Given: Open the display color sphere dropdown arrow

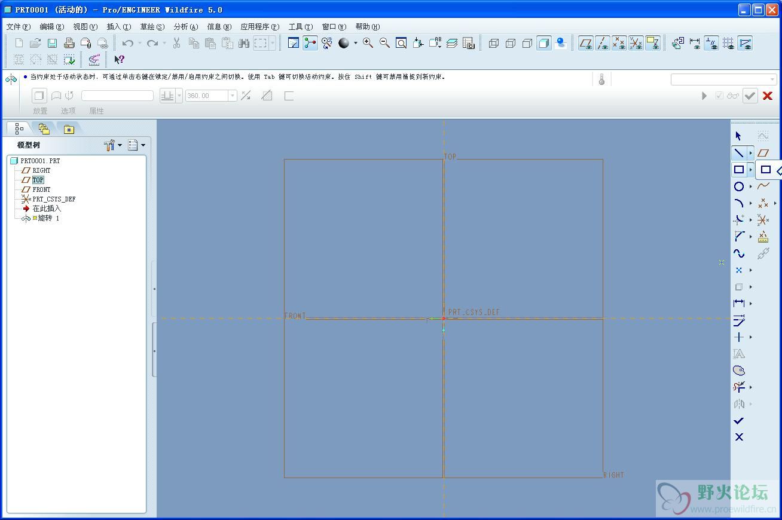Looking at the screenshot, I should coord(355,43).
